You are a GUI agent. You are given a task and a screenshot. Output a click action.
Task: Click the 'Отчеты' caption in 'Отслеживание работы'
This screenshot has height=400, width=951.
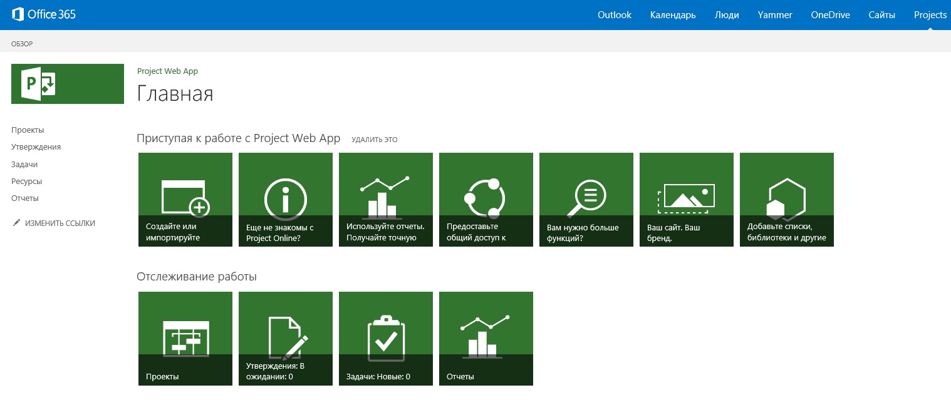coord(460,377)
